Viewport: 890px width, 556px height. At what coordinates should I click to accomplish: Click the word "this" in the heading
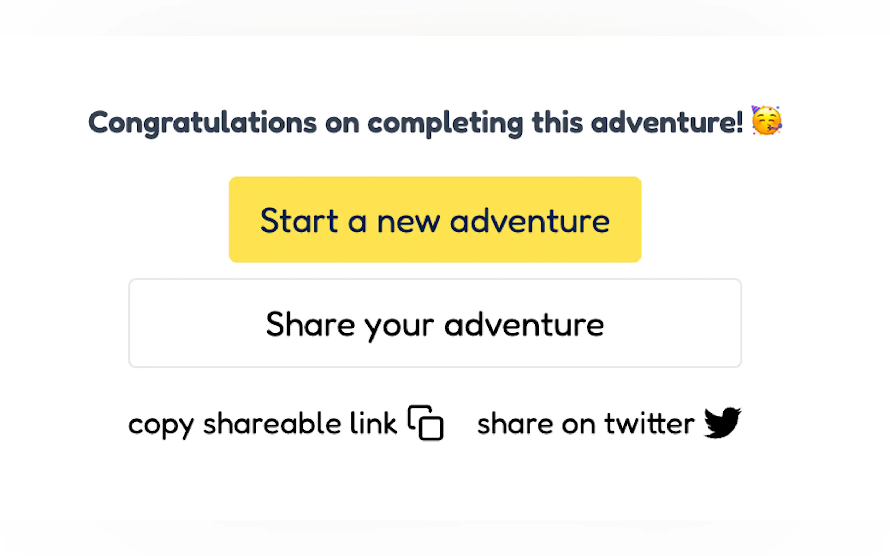click(557, 123)
